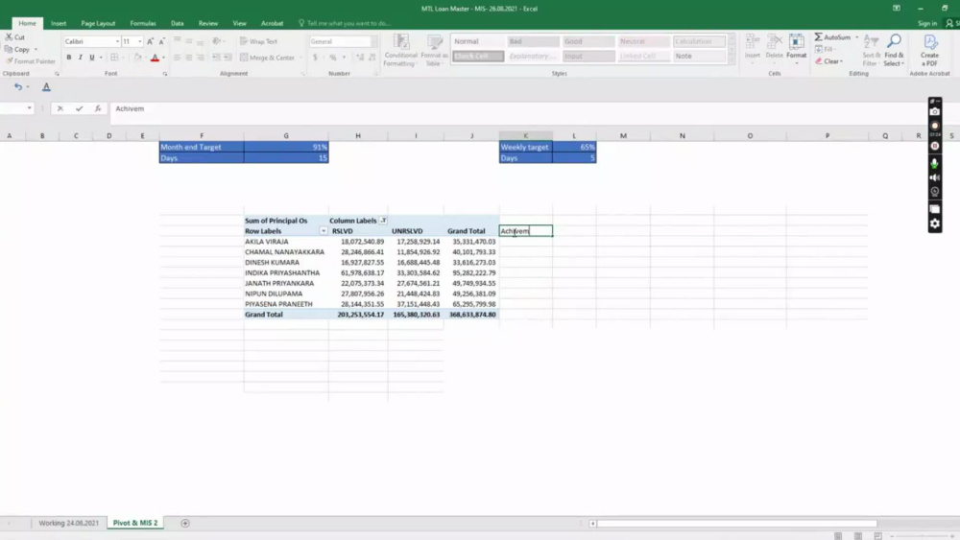Screen dimensions: 960x540
Task: Activate the Format Painter tool
Action: (31, 61)
